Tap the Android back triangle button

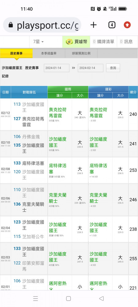coord(101,298)
